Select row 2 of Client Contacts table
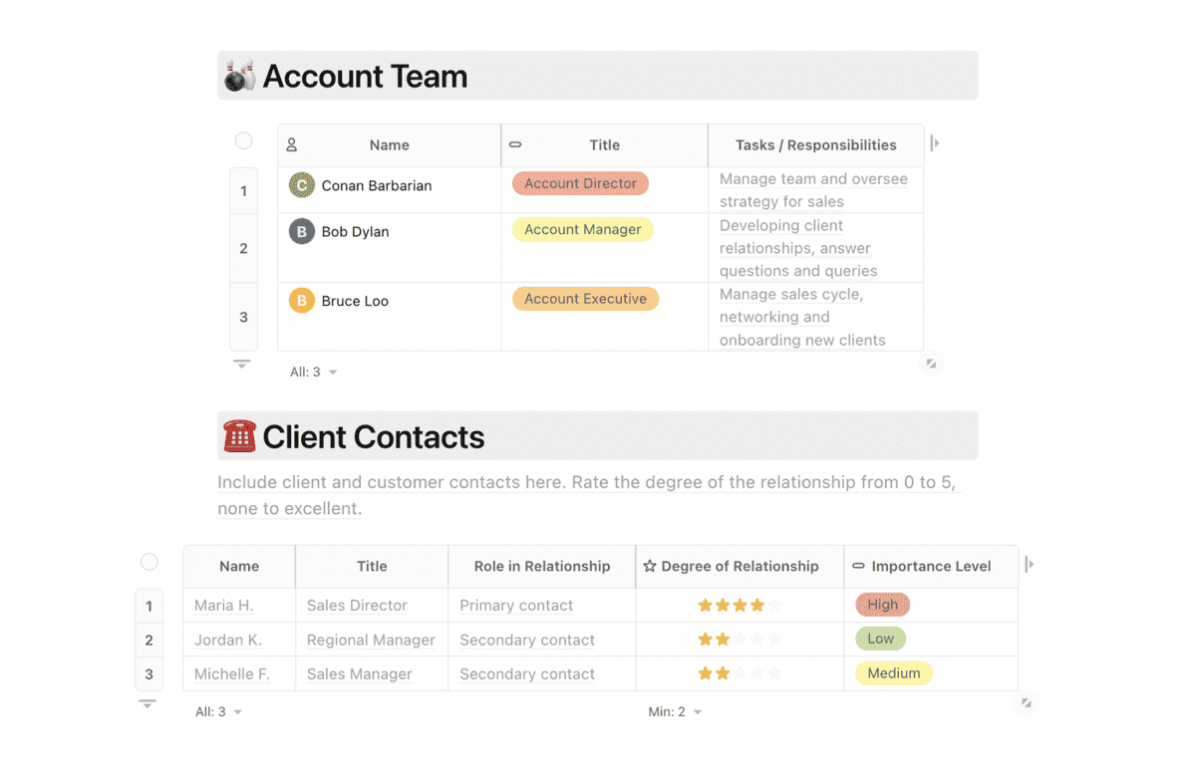Image resolution: width=1196 pixels, height=773 pixels. [x=149, y=641]
